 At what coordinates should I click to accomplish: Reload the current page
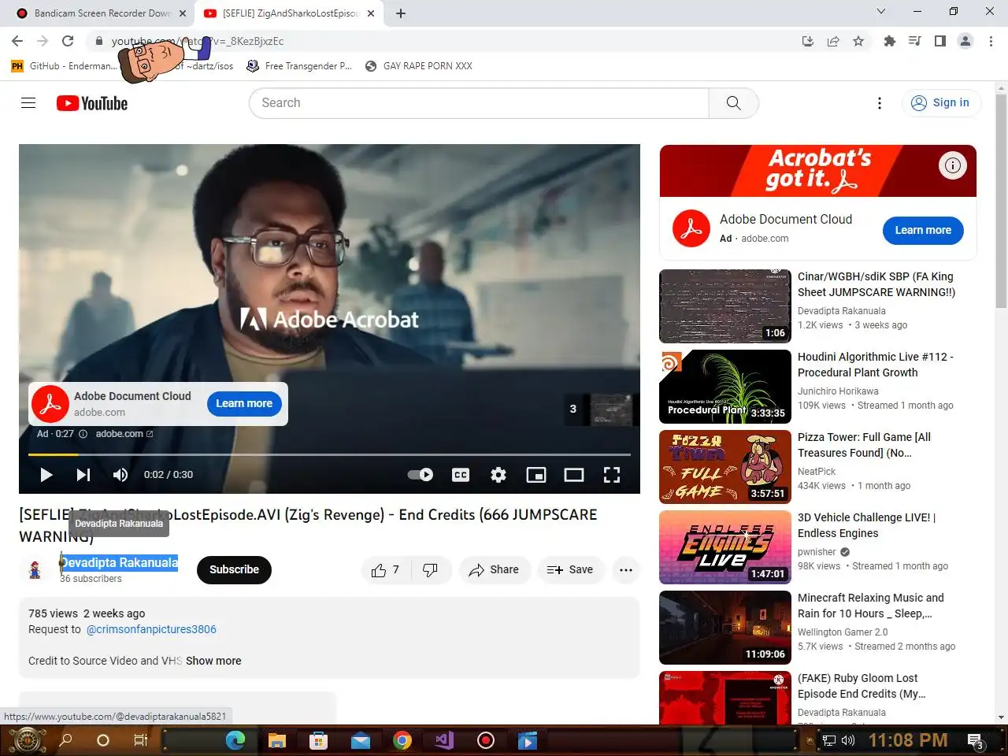[x=68, y=41]
